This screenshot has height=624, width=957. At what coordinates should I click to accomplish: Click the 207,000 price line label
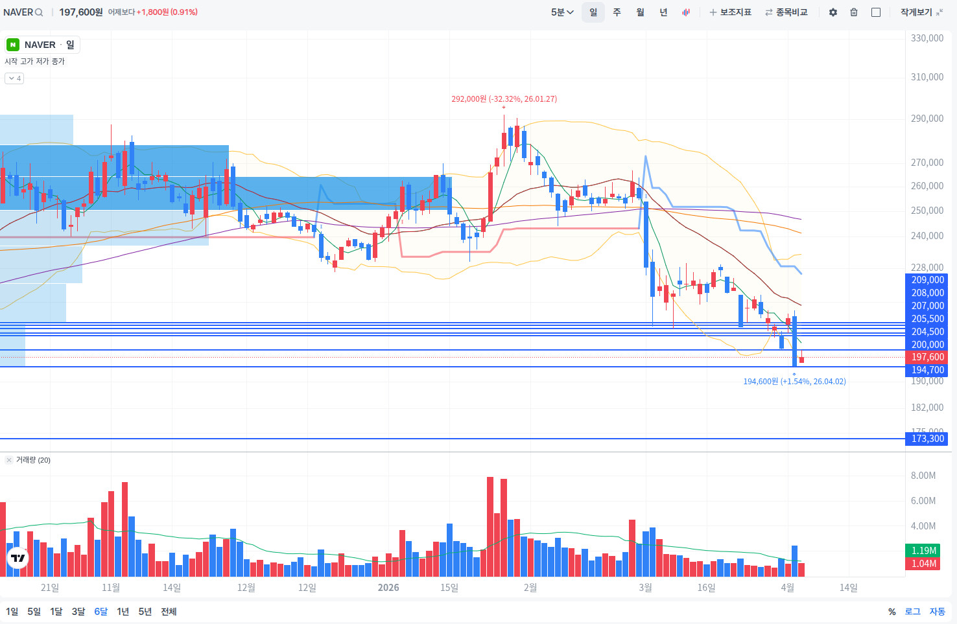pyautogui.click(x=928, y=306)
